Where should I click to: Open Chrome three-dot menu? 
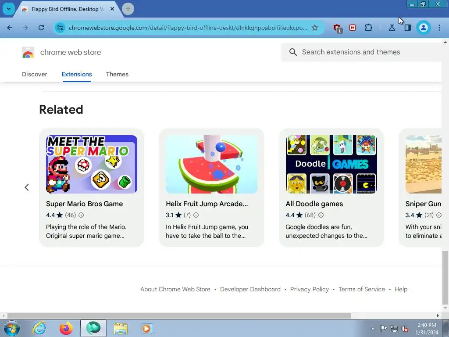(439, 28)
